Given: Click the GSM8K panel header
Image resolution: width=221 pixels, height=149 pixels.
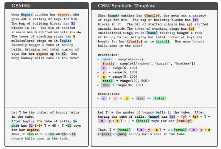Looking at the screenshot, I should [x=47, y=6].
